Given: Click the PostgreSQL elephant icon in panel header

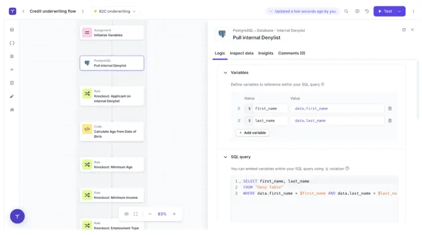Looking at the screenshot, I should tap(222, 34).
